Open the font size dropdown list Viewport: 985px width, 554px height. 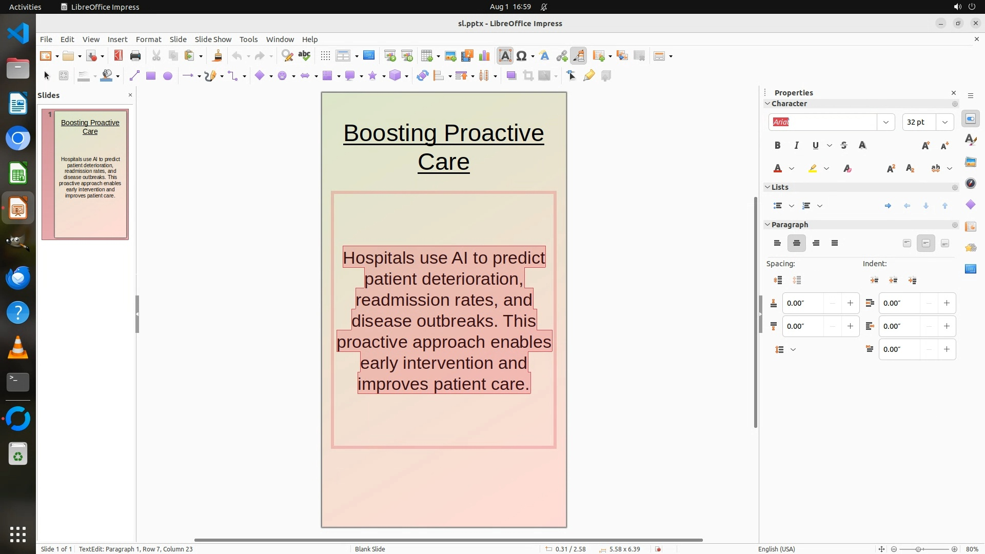click(944, 122)
